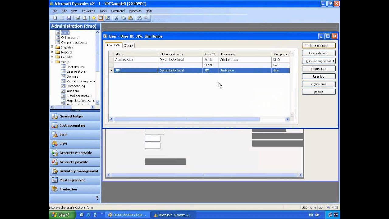This screenshot has width=389, height=219.
Task: Open the Tools menu
Action: point(103,11)
